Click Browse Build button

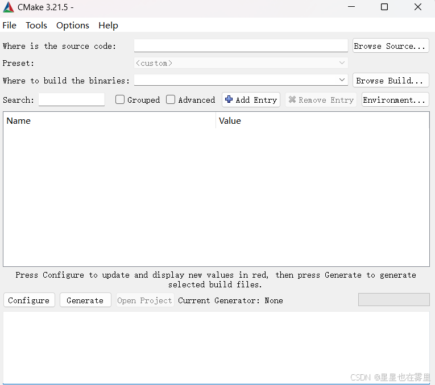tap(391, 80)
